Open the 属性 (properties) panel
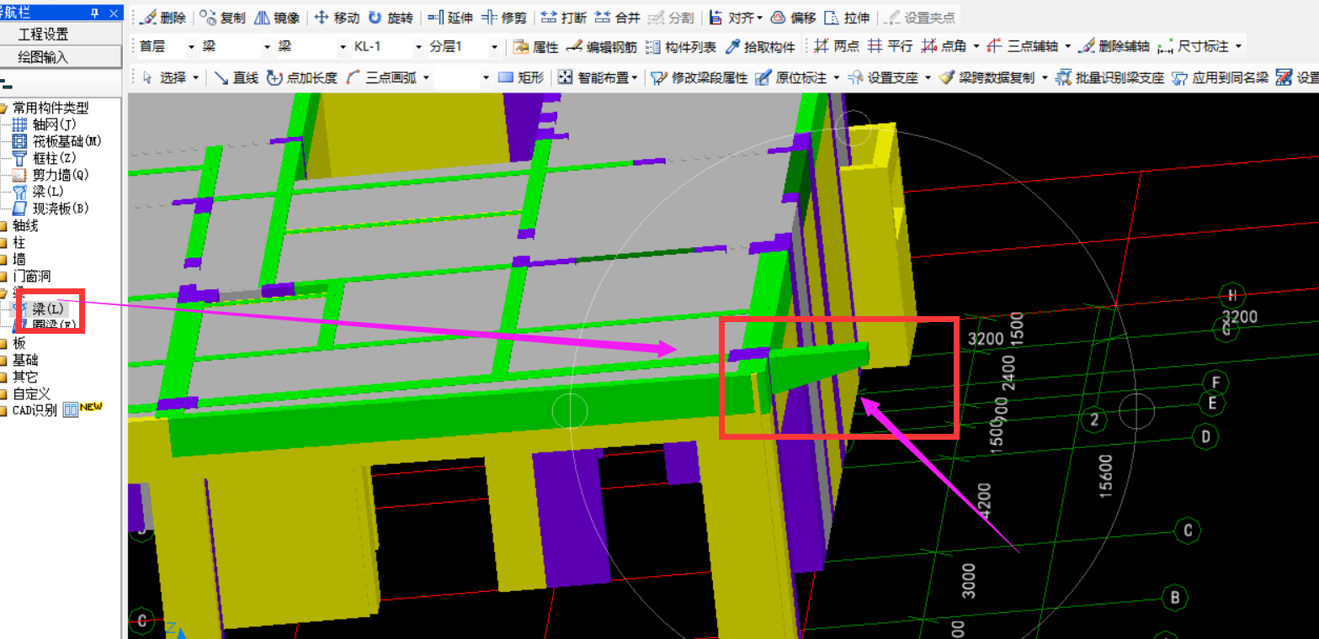 (535, 47)
